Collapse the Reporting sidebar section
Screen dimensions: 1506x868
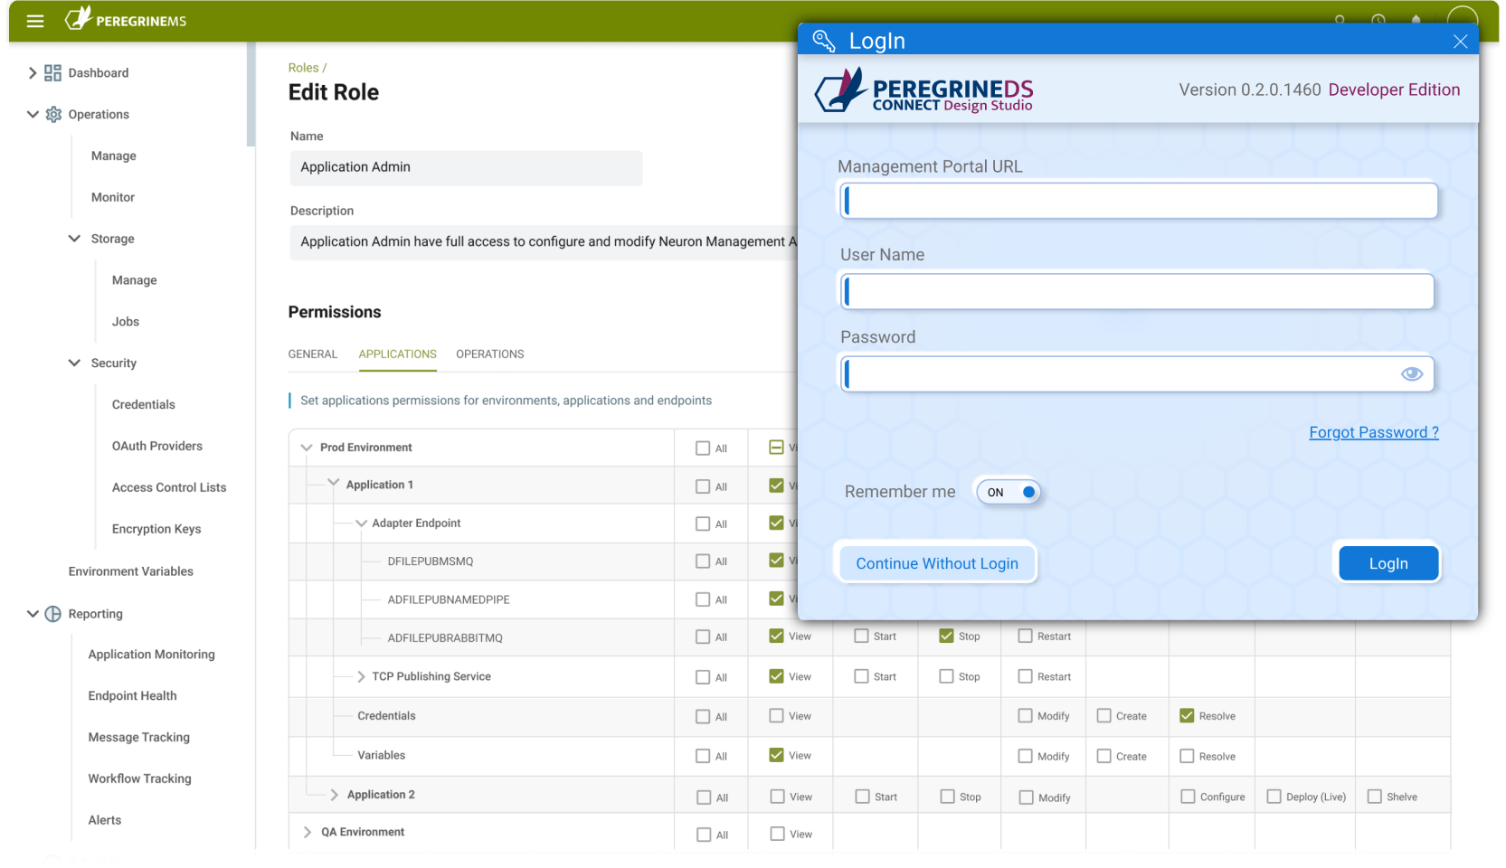point(33,614)
